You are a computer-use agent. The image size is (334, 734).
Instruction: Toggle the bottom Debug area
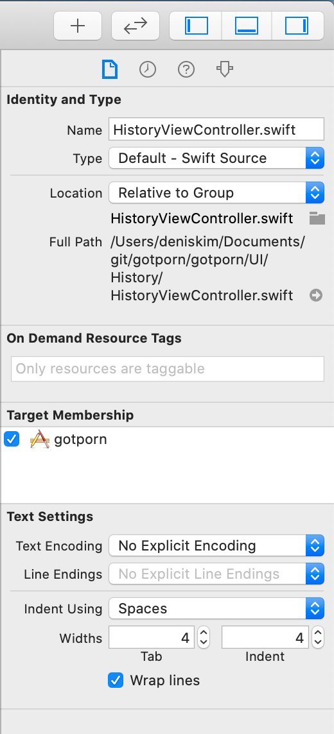[x=247, y=26]
